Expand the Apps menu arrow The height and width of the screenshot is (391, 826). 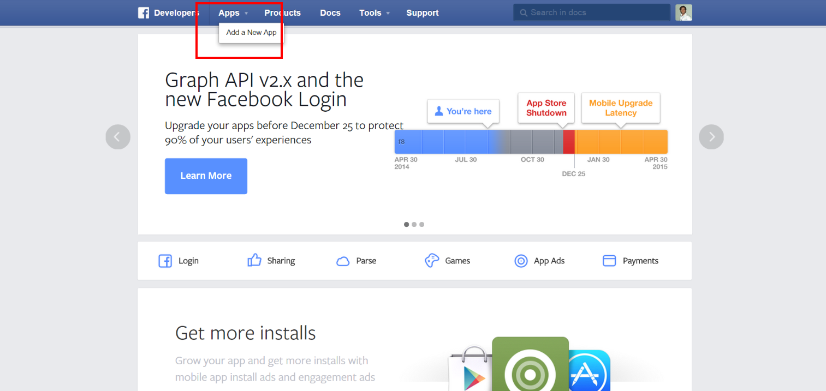[246, 13]
